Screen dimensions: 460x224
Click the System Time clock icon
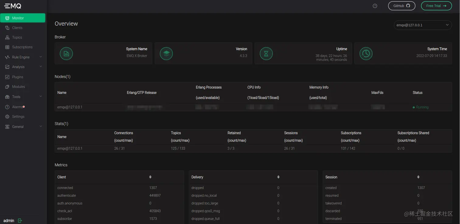[366, 54]
